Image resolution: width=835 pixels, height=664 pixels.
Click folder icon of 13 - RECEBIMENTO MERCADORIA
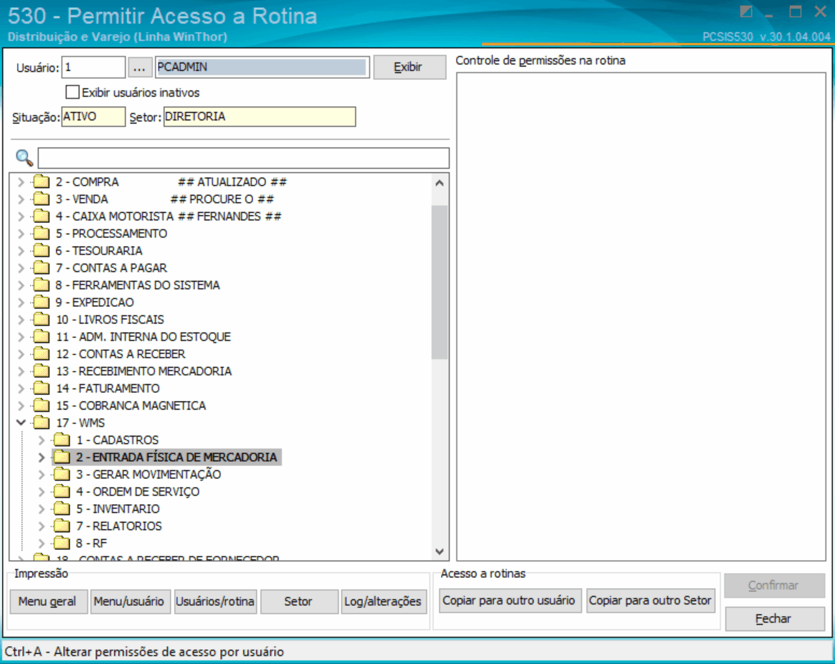click(41, 371)
